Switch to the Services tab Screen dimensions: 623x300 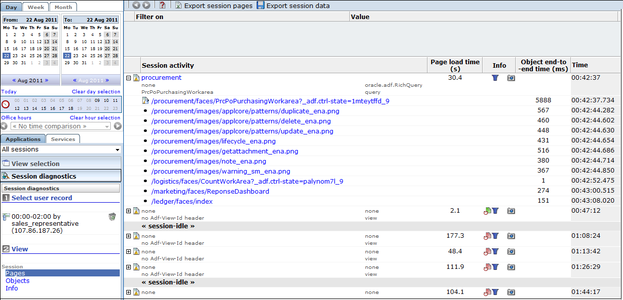pos(63,139)
